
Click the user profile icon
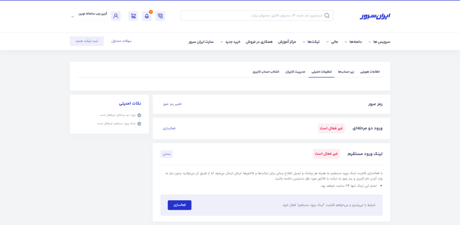[x=116, y=16]
